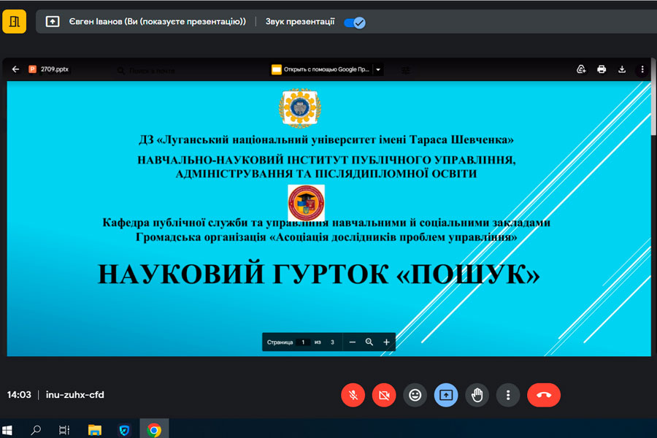Open Task View on the taskbar
This screenshot has height=438, width=657.
[x=64, y=430]
